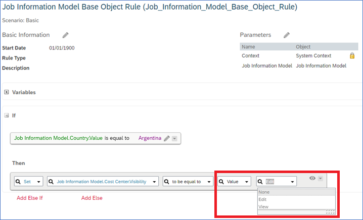
Task: Click the System Context parameter object
Action: (313, 56)
